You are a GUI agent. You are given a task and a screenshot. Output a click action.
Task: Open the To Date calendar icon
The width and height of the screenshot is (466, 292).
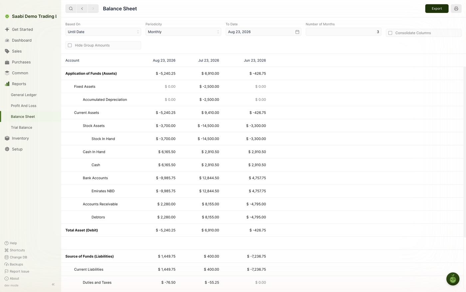297,32
